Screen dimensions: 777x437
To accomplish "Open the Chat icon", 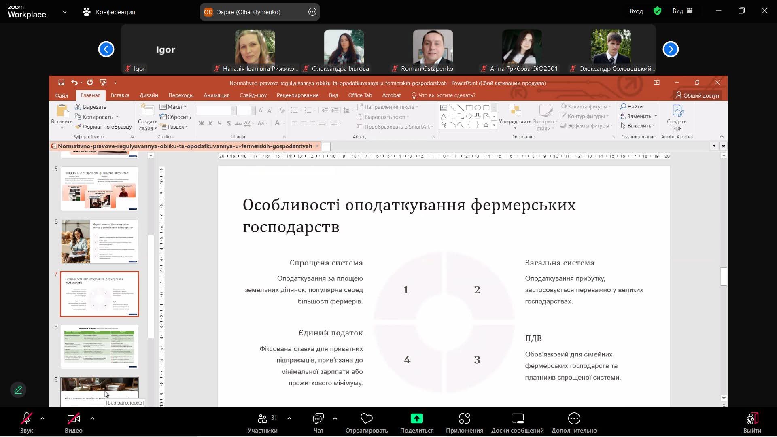I will click(x=318, y=418).
